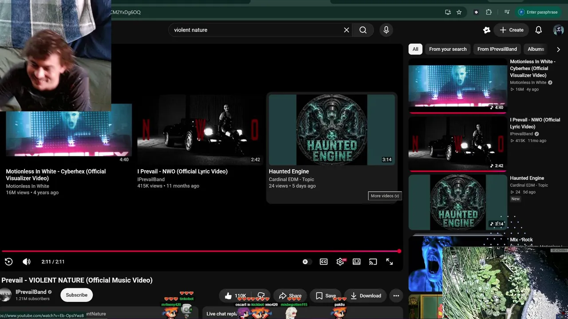Select the 'Albums' filter chip
This screenshot has width=568, height=319.
pyautogui.click(x=536, y=49)
